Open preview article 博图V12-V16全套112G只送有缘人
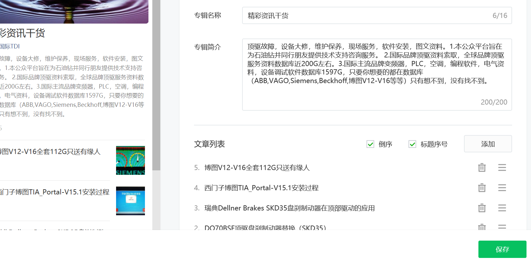Image resolution: width=531 pixels, height=265 pixels. [x=50, y=151]
